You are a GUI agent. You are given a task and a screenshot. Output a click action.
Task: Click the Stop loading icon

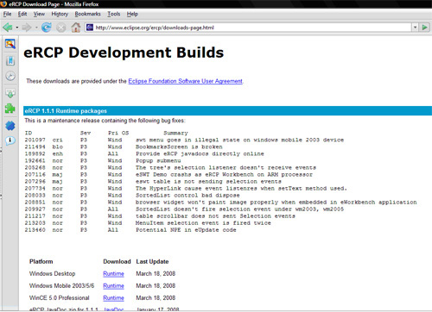[x=60, y=28]
